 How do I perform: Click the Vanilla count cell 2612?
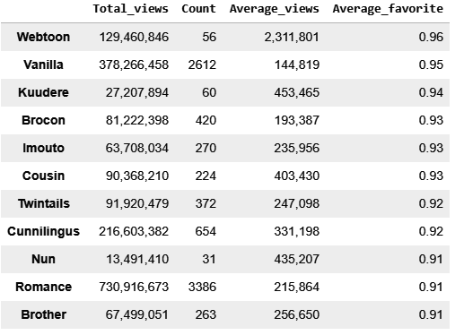[202, 65]
